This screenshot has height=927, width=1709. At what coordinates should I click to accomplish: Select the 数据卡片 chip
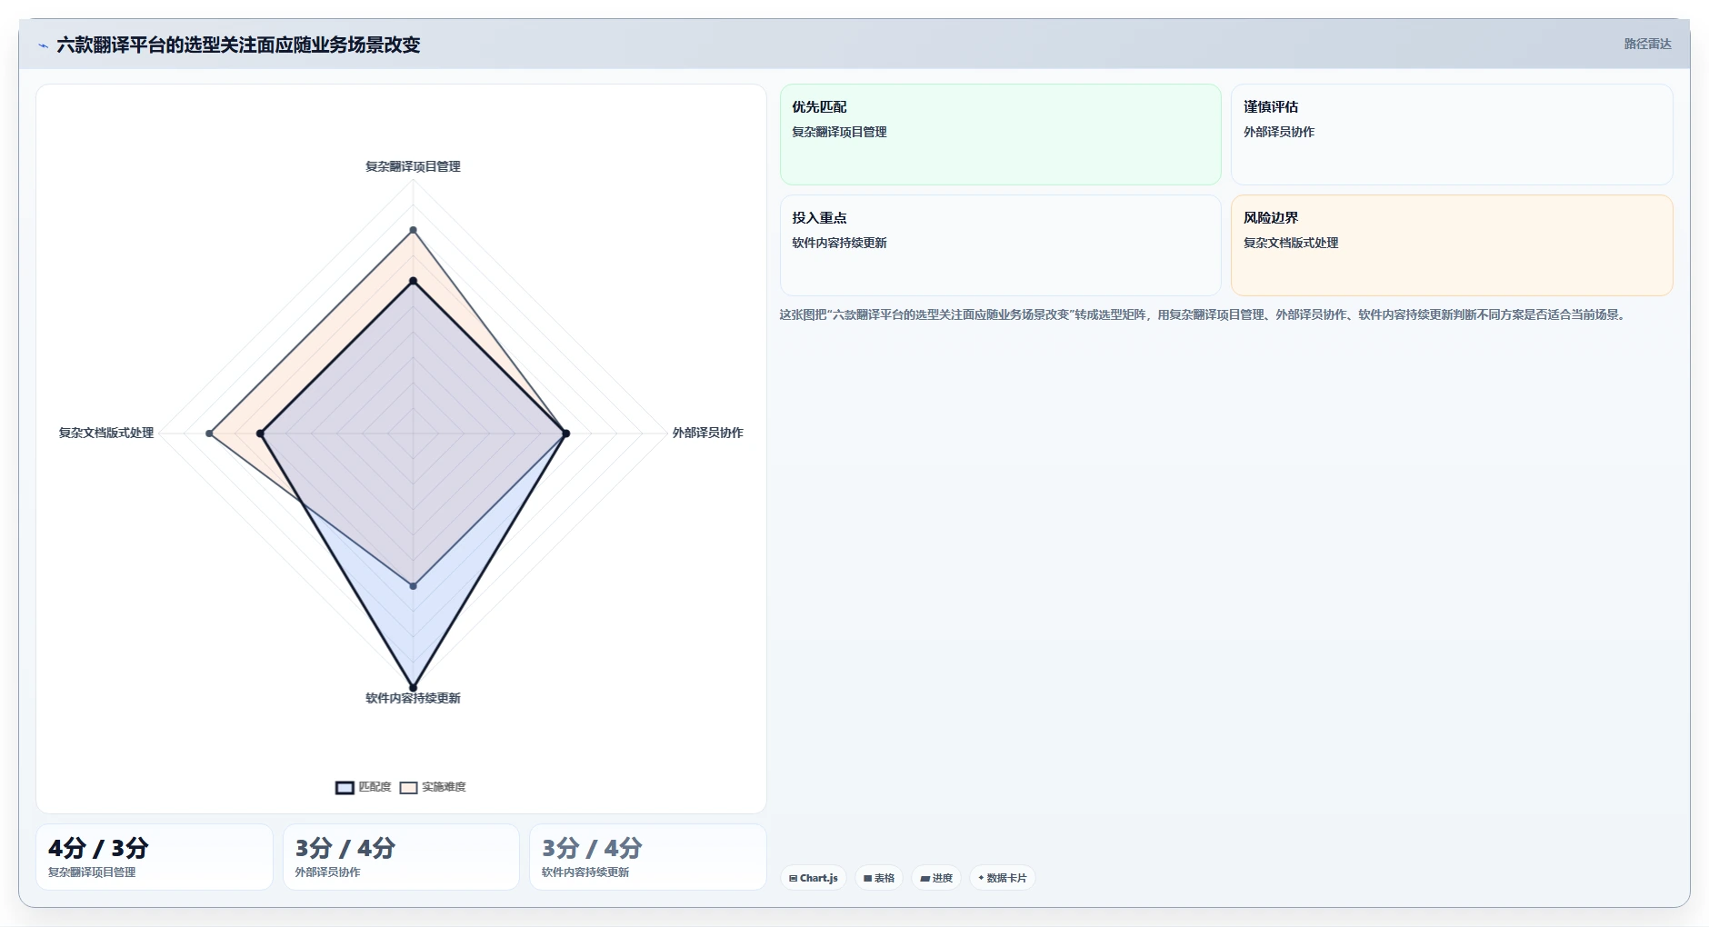[1003, 878]
